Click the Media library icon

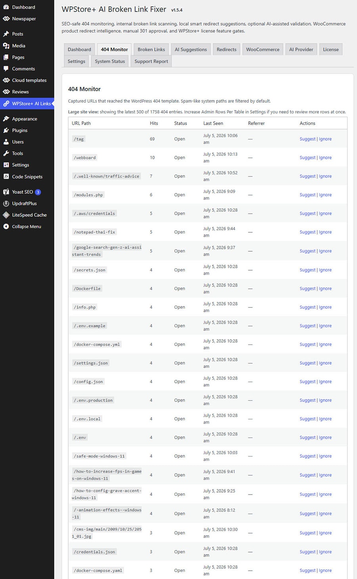[x=6, y=46]
